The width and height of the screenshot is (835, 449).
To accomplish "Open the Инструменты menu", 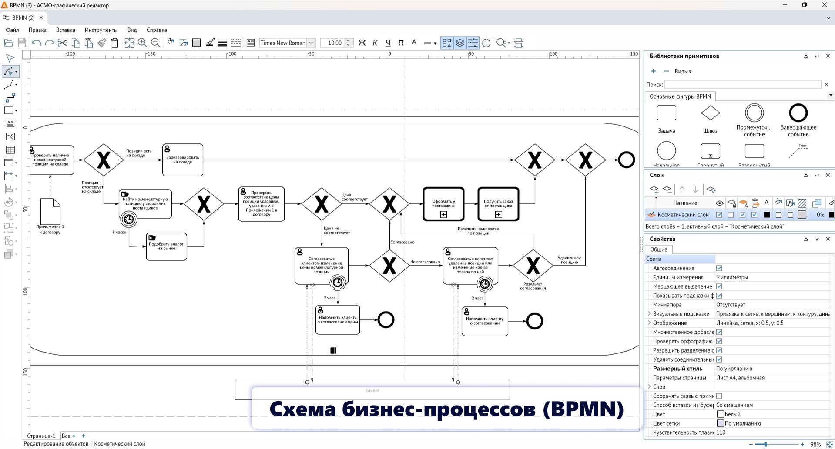I will point(101,30).
